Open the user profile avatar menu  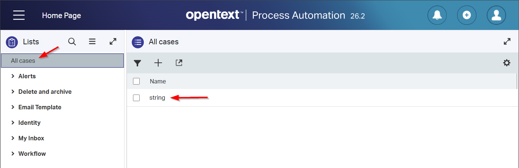[x=496, y=15]
